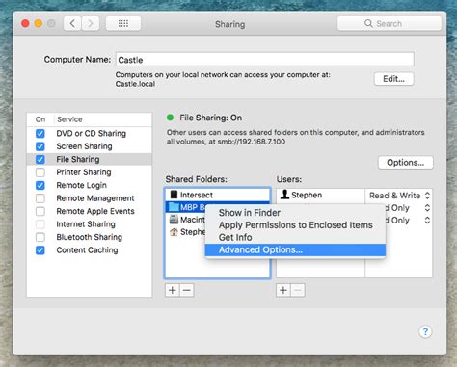Select Intersect in Shared Folders
The height and width of the screenshot is (367, 457).
(x=218, y=195)
